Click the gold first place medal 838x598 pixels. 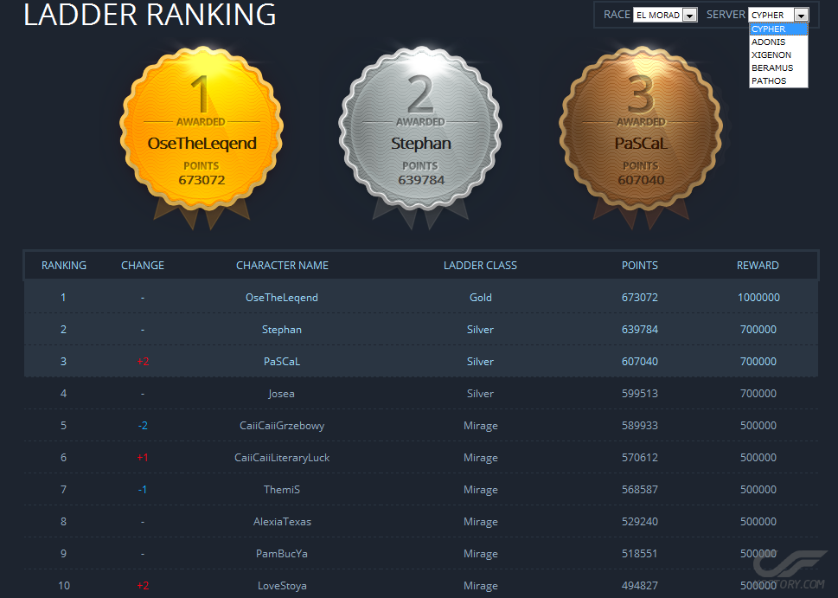202,128
